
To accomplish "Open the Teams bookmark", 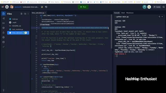I will [90, 2].
